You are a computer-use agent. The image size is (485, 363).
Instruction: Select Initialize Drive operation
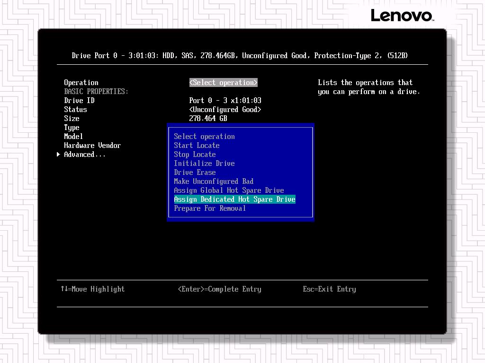204,164
